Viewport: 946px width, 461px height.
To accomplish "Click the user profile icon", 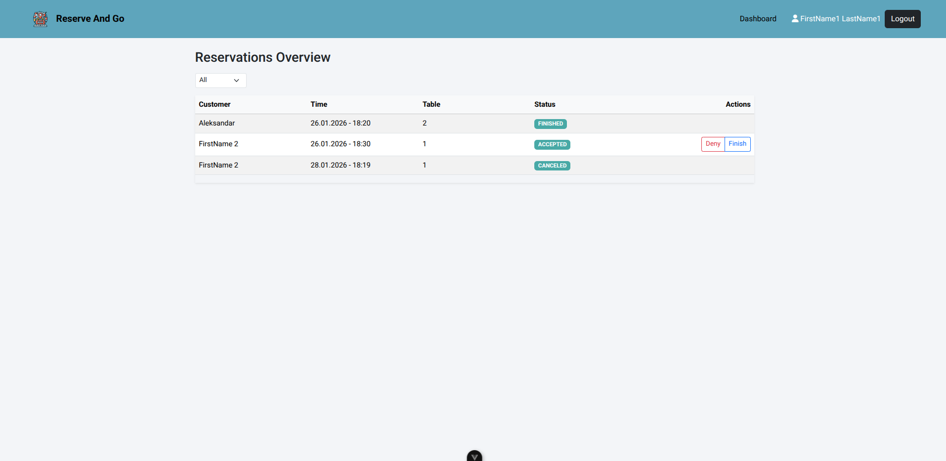I will 795,19.
